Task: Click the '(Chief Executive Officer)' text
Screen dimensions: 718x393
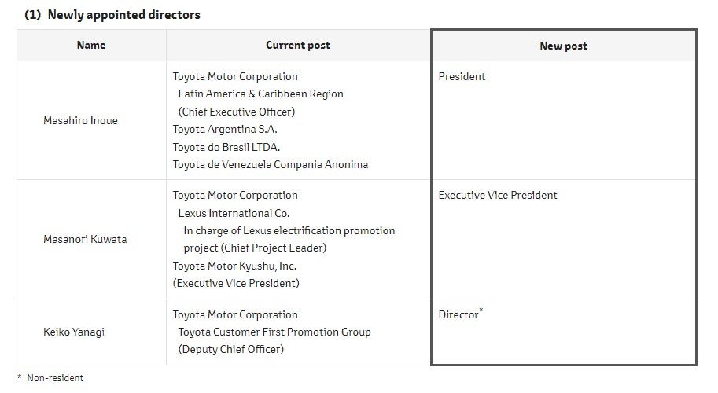Action: pos(237,112)
